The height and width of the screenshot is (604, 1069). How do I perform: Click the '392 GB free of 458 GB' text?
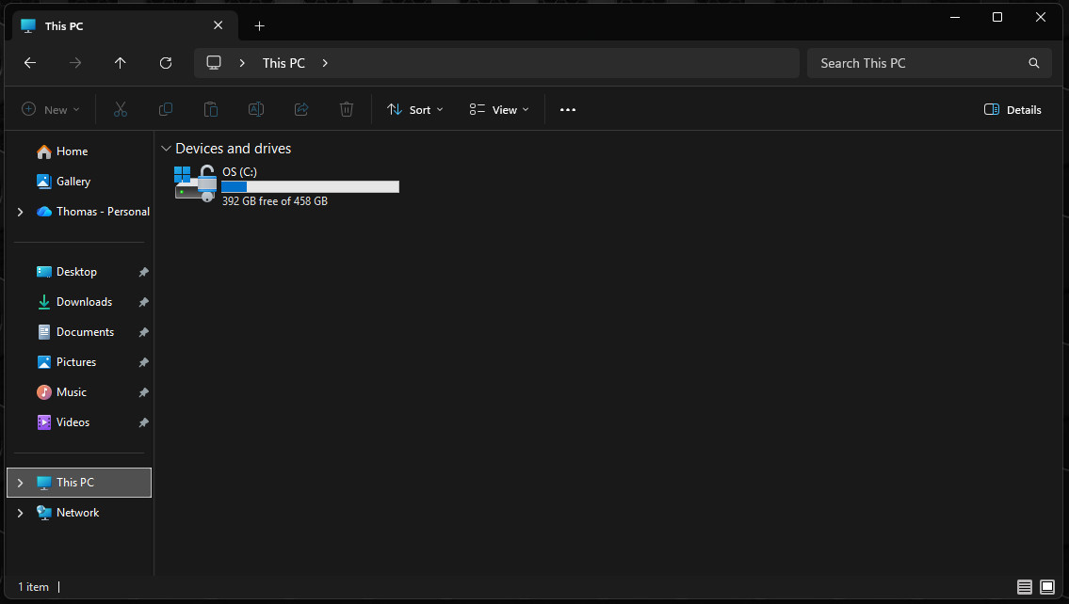tap(275, 201)
